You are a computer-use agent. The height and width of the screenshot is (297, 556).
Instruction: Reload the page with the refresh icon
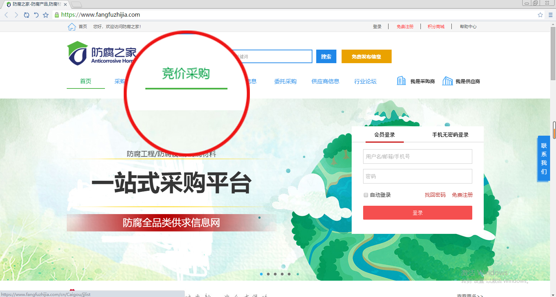pyautogui.click(x=26, y=15)
